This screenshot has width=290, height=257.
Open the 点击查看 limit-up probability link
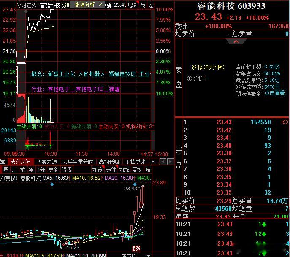click(274, 93)
